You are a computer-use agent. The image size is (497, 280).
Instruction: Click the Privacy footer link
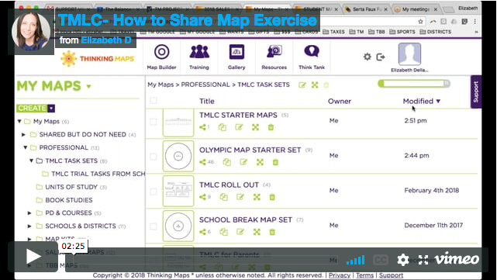pos(339,275)
